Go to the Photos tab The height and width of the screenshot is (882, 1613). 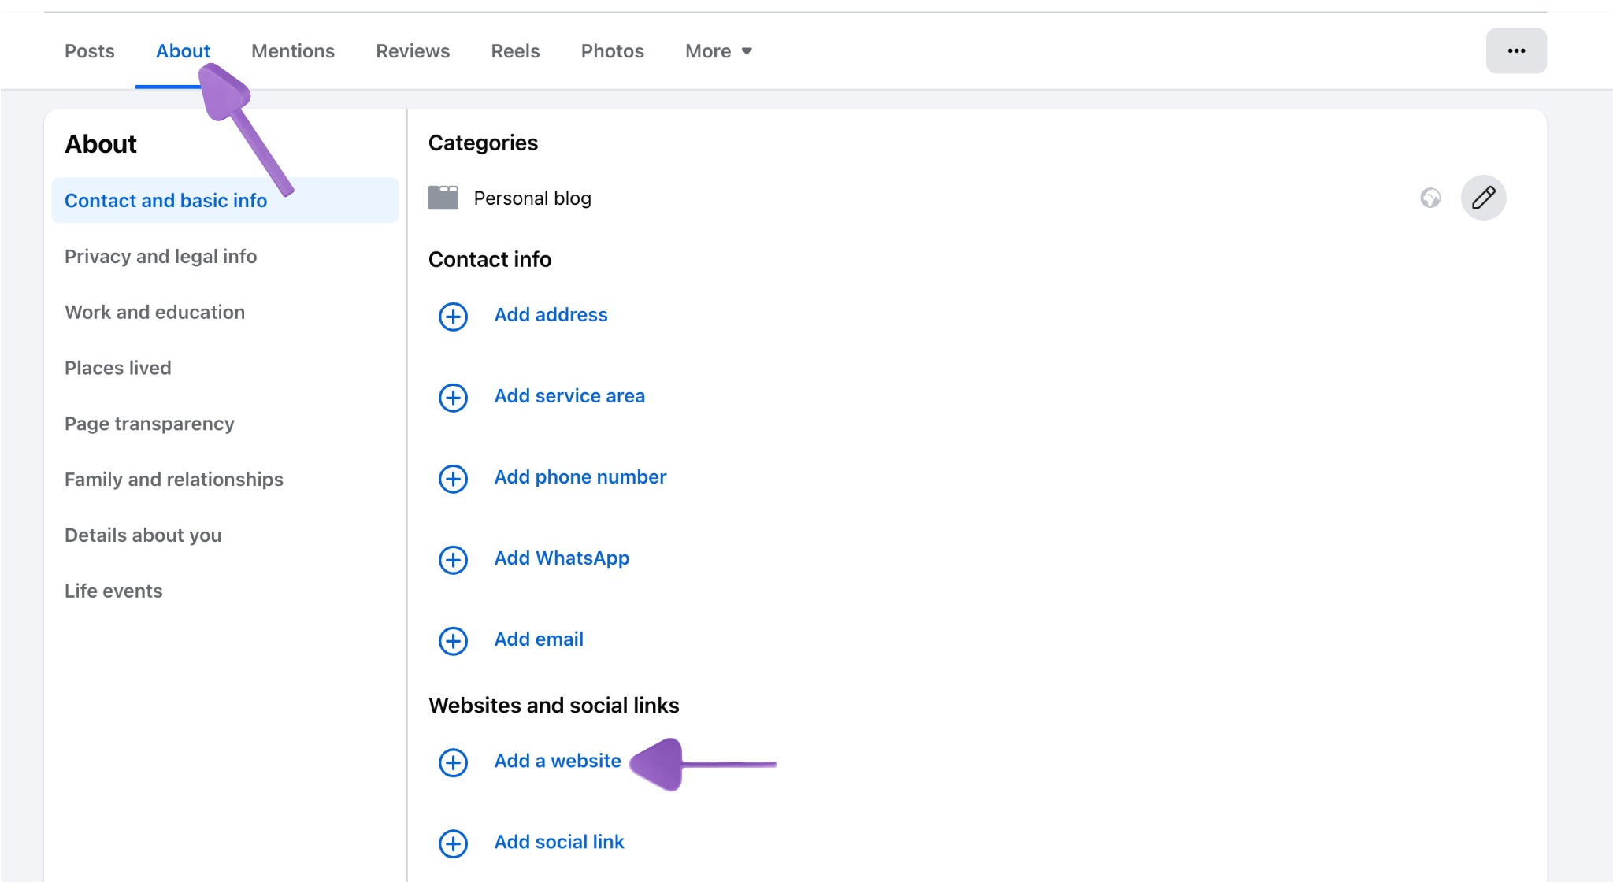click(x=612, y=51)
